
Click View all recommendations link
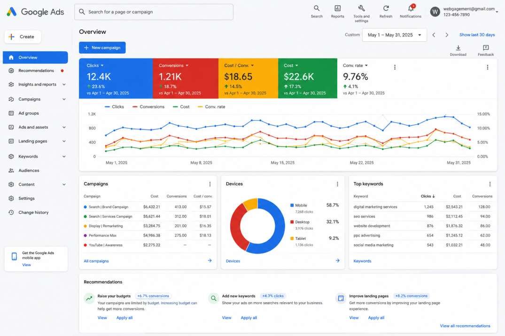[x=465, y=326]
